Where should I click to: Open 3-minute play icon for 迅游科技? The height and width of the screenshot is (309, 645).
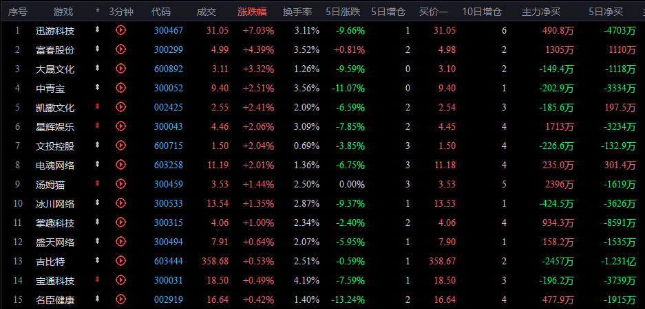120,30
